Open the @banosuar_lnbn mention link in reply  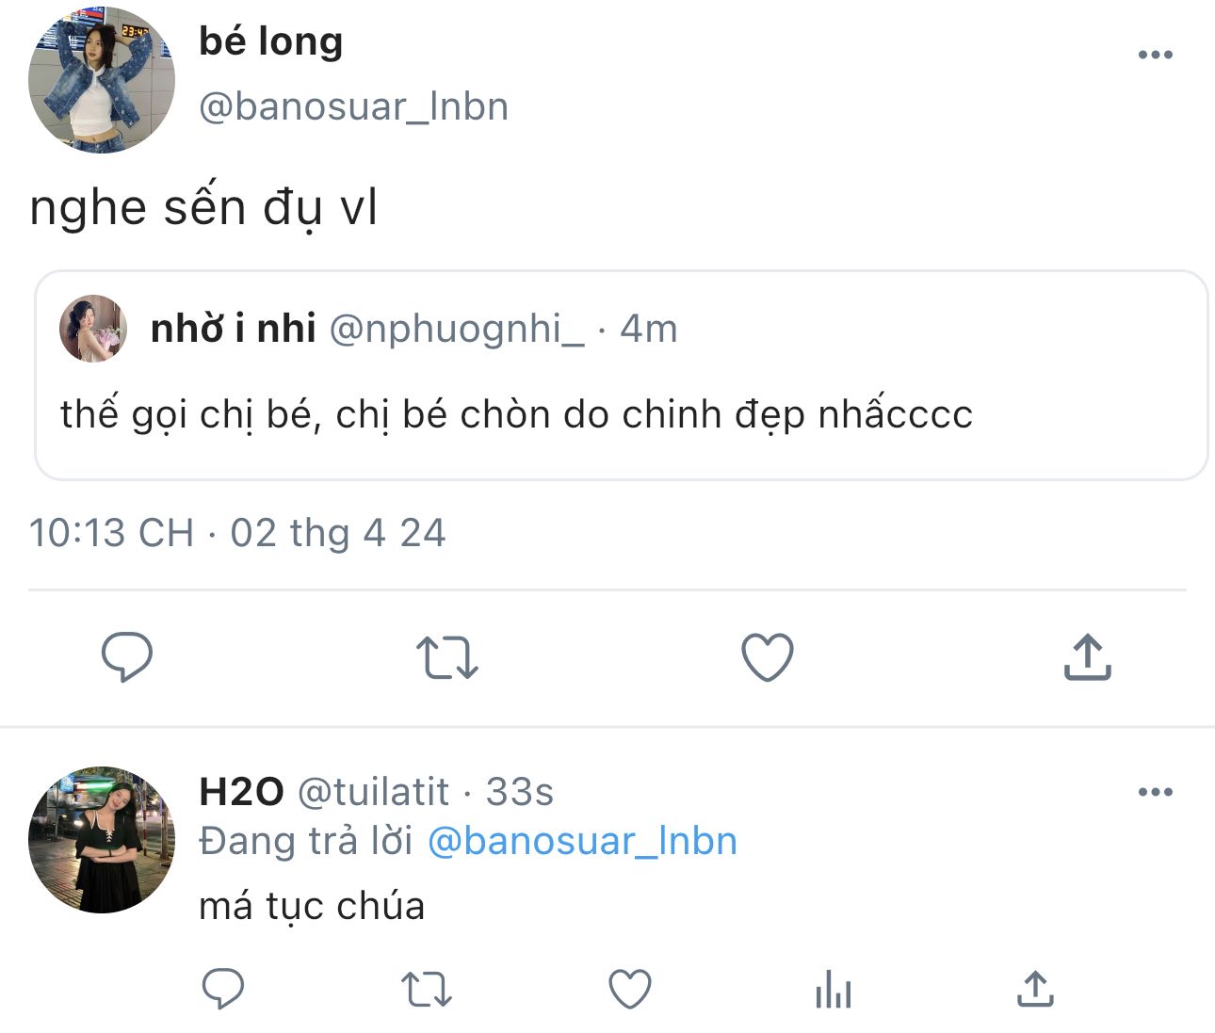pos(582,841)
